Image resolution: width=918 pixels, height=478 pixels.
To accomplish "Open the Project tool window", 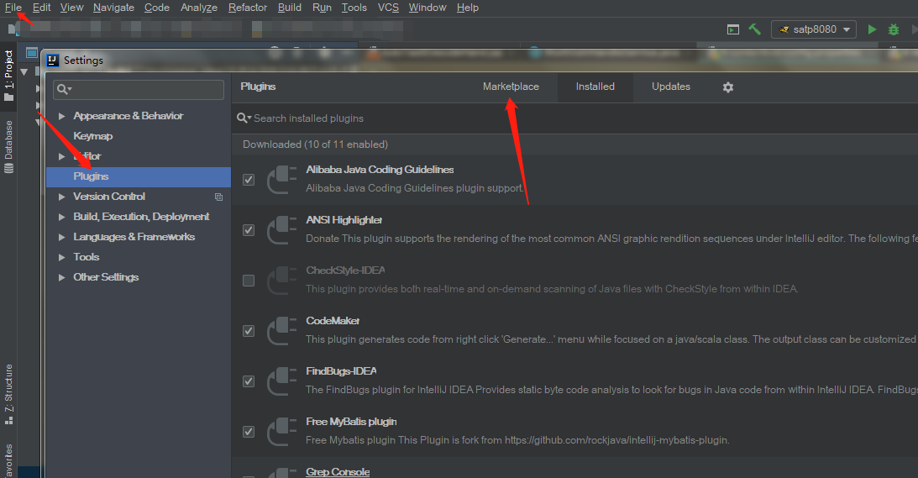I will [8, 75].
